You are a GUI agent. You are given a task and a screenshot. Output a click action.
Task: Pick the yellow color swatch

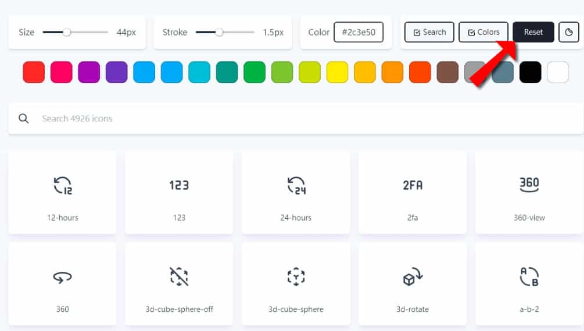[337, 72]
